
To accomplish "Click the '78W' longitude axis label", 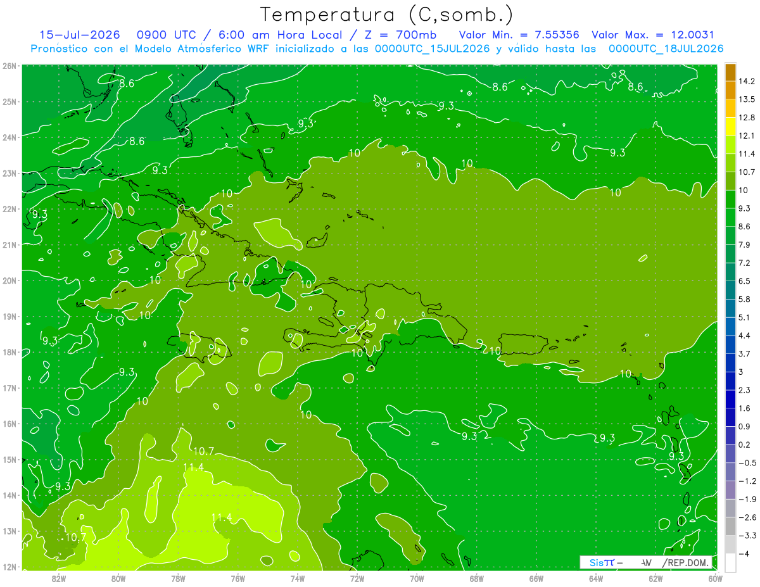I will point(178,578).
